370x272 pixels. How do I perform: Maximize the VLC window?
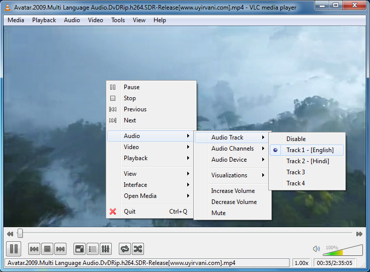click(336, 5)
